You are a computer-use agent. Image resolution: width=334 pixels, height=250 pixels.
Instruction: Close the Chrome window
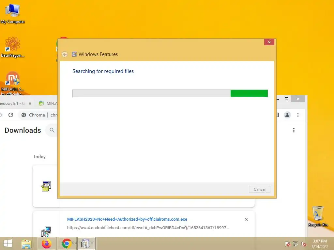[x=298, y=99]
